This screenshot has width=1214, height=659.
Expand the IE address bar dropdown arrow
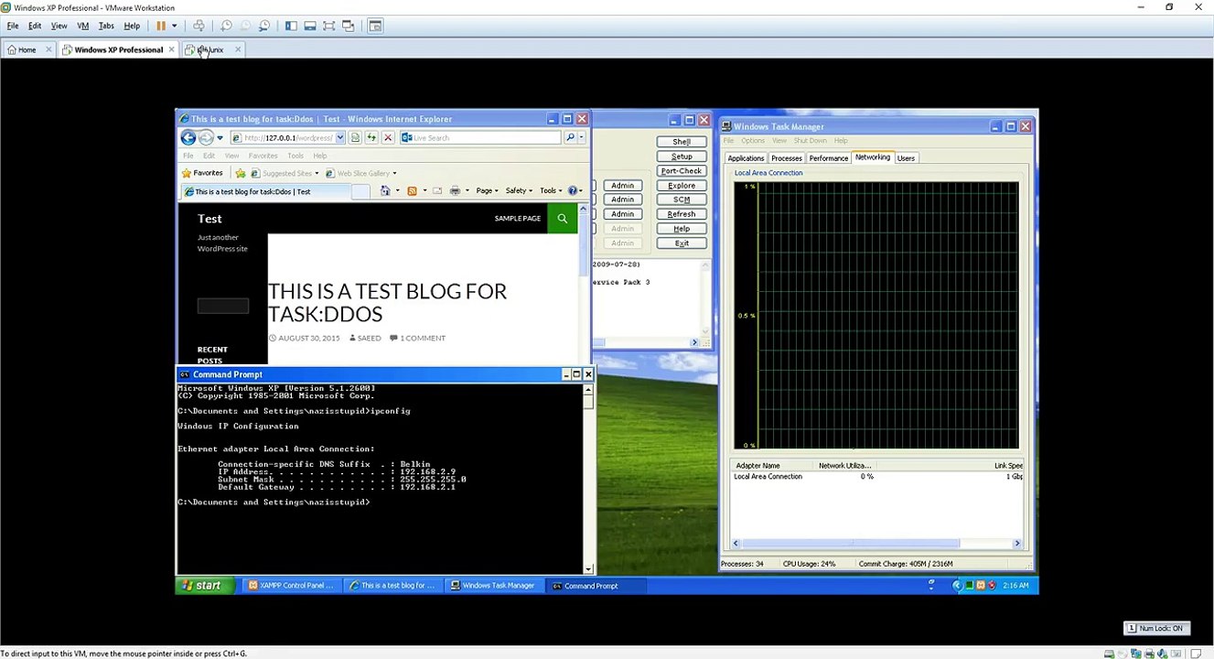[340, 137]
